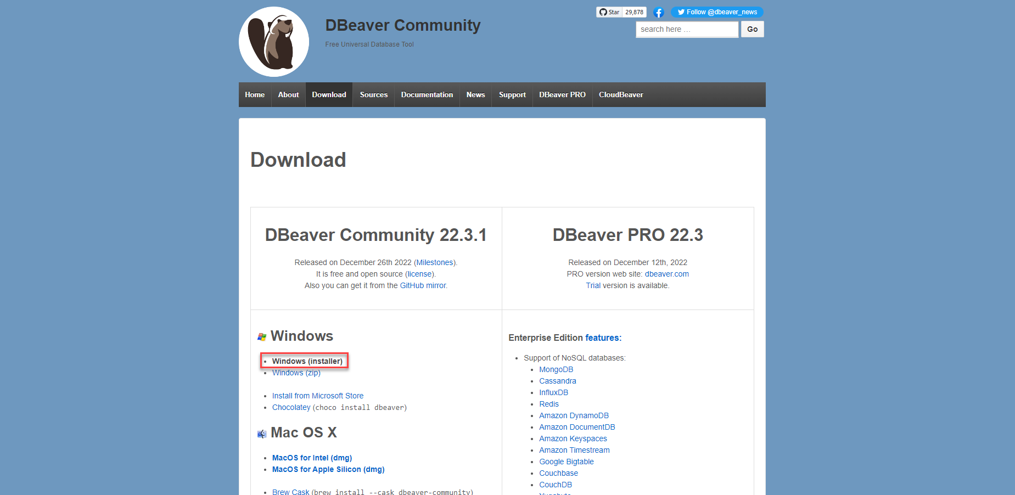Open Install from Microsoft Store link
This screenshot has height=495, width=1015.
coord(318,396)
